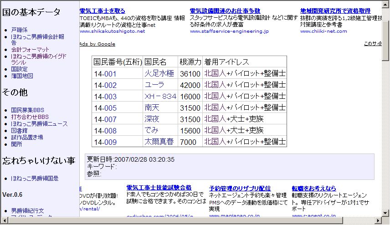Visit the 国民募集BBS link
Viewport: 390px width, 225px height.
(x=28, y=110)
